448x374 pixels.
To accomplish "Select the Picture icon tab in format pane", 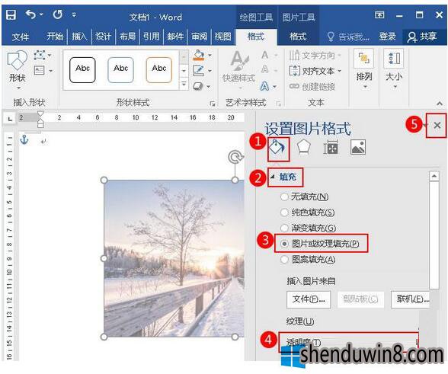I will pos(358,148).
